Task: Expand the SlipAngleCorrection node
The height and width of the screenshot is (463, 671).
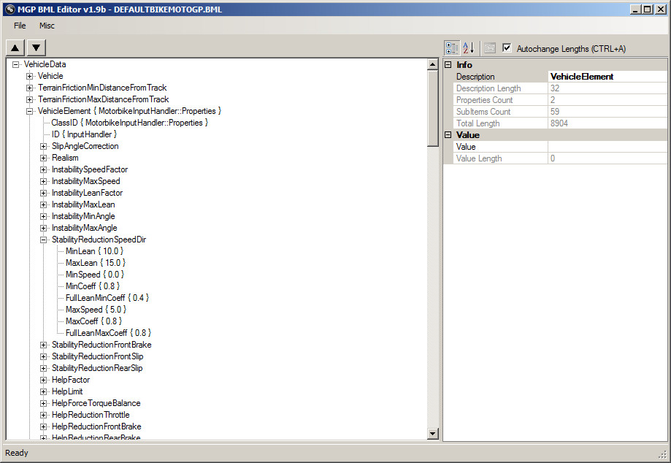Action: (x=43, y=146)
